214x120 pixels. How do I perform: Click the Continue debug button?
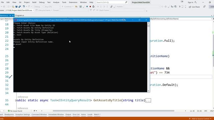(x=68, y=7)
